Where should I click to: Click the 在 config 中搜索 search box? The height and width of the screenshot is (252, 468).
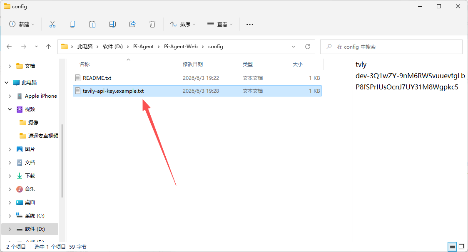[391, 47]
